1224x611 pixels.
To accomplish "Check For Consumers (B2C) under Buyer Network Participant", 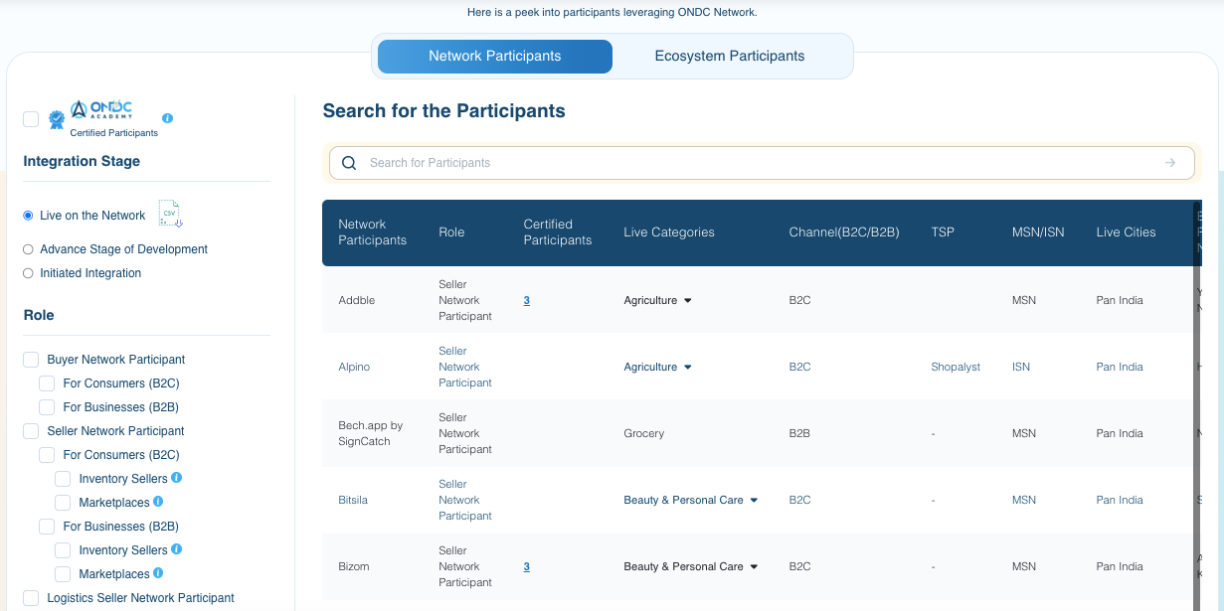I will tap(47, 383).
